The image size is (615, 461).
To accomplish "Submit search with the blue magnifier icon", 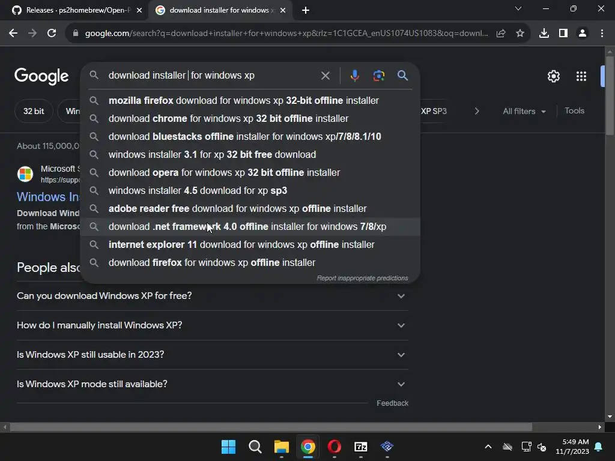I will click(x=402, y=75).
